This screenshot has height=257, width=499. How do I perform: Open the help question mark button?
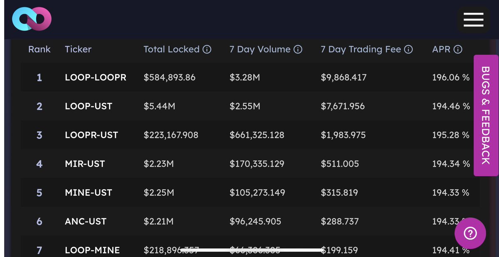tap(470, 233)
